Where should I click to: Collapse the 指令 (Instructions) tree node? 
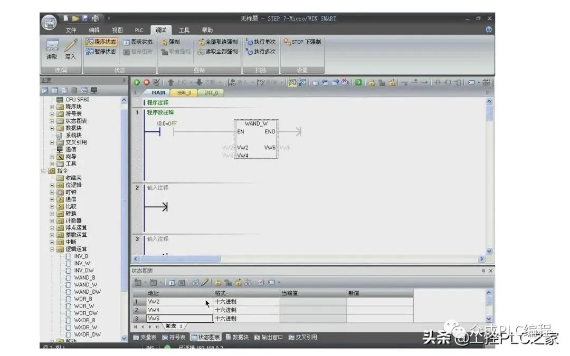click(43, 171)
